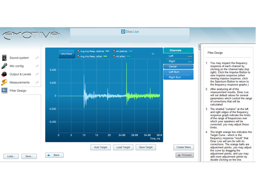Viewport: 256px width, 192px height.
Task: Toggle the All (after) checkbox
Action: [114, 56]
